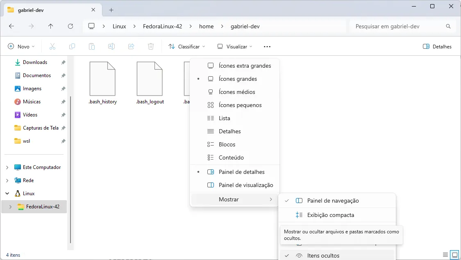This screenshot has width=461, height=260.
Task: Switch to details view in status bar
Action: point(445,255)
